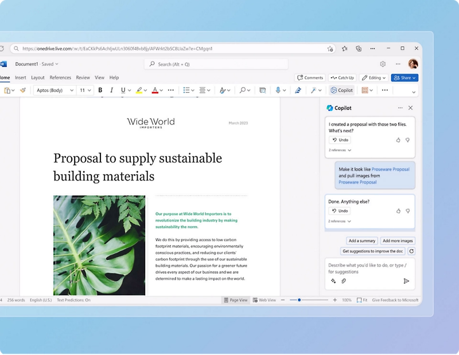Click the zoom slider handle
Image resolution: width=459 pixels, height=355 pixels.
299,300
